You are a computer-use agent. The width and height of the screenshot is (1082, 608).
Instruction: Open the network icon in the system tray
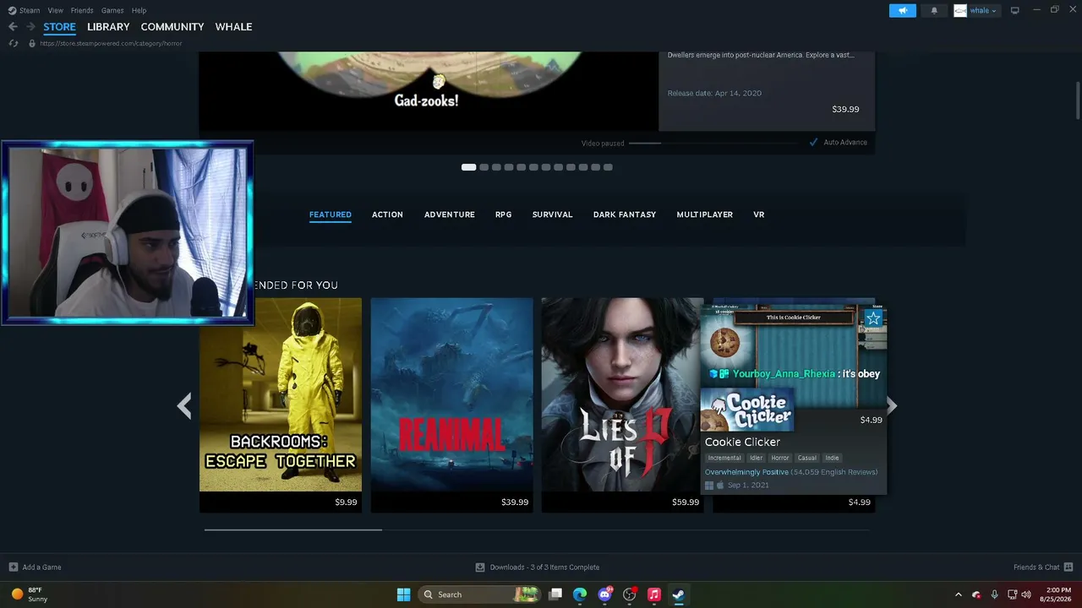pos(1012,594)
